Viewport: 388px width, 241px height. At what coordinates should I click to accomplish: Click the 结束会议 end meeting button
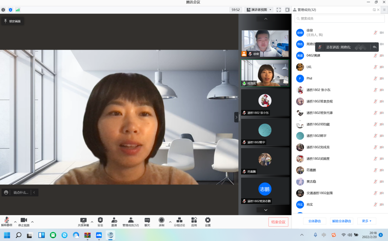[x=278, y=222]
